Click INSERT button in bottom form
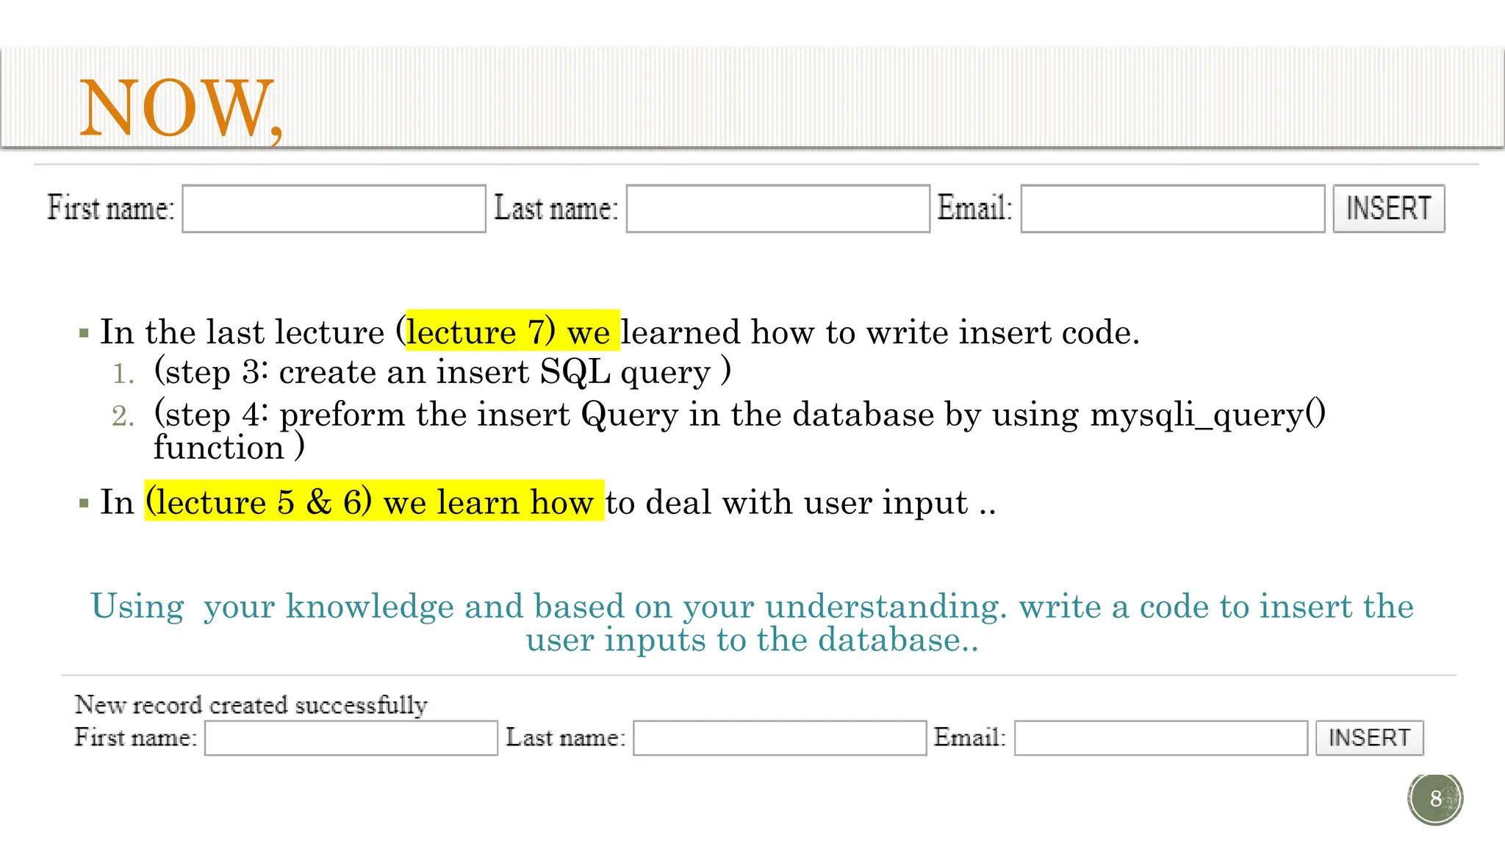1505x847 pixels. (x=1370, y=737)
